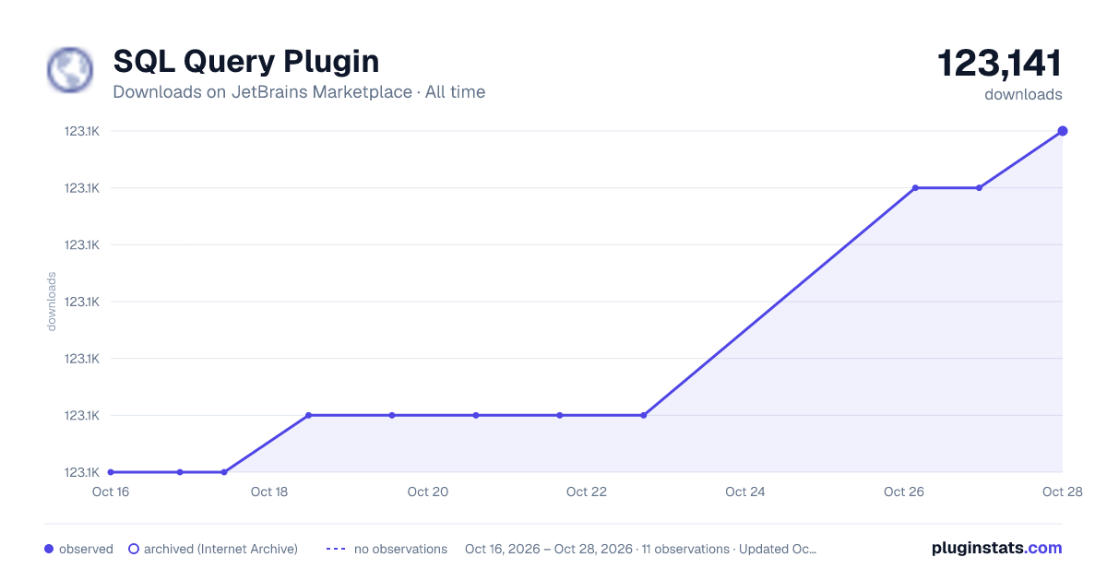Open the pluginstats.com link
This screenshot has width=1107, height=581.
(996, 548)
